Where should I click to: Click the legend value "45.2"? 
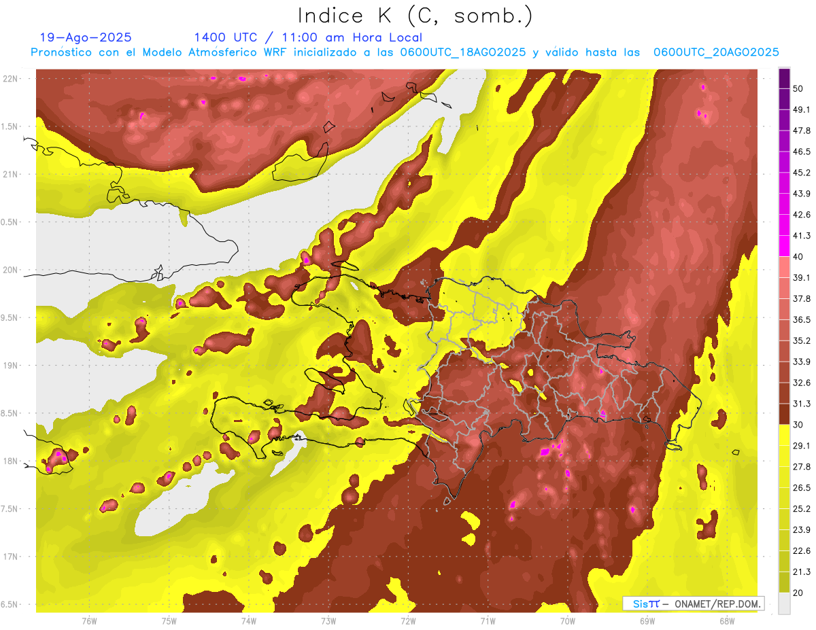[801, 173]
